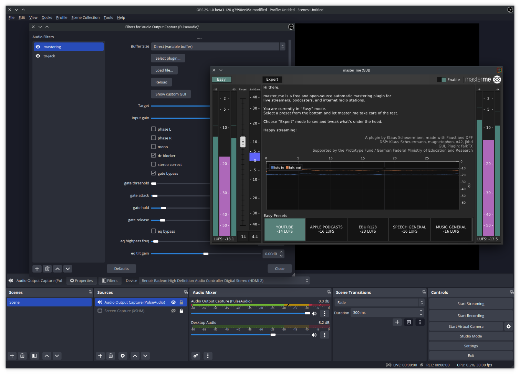Open options menu for Audio Output Capture channel

click(324, 313)
